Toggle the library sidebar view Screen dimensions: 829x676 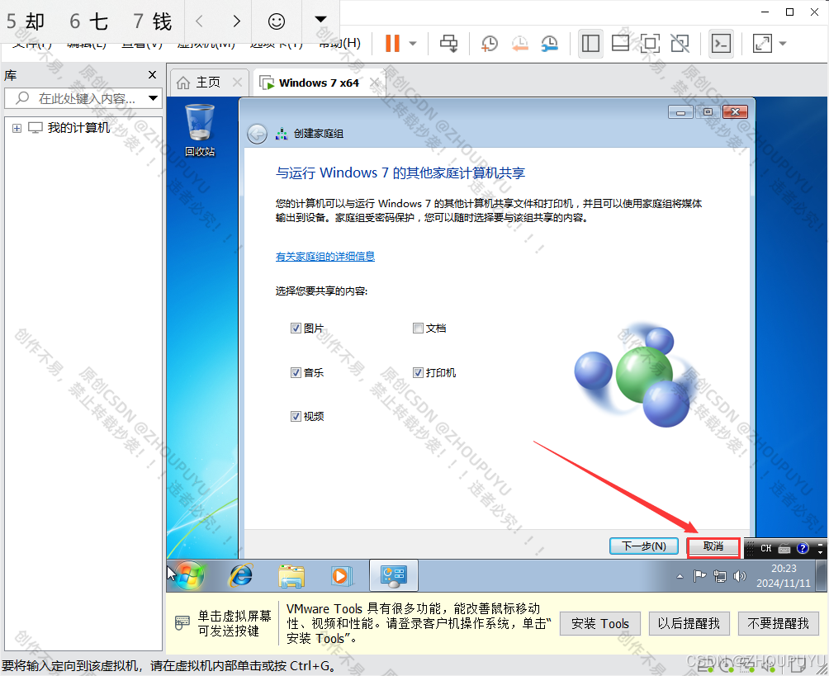tap(590, 44)
